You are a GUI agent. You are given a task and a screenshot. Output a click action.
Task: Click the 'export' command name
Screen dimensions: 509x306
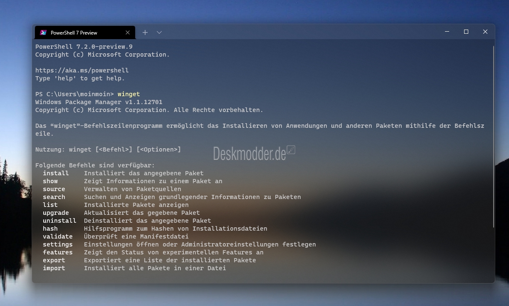tap(54, 260)
